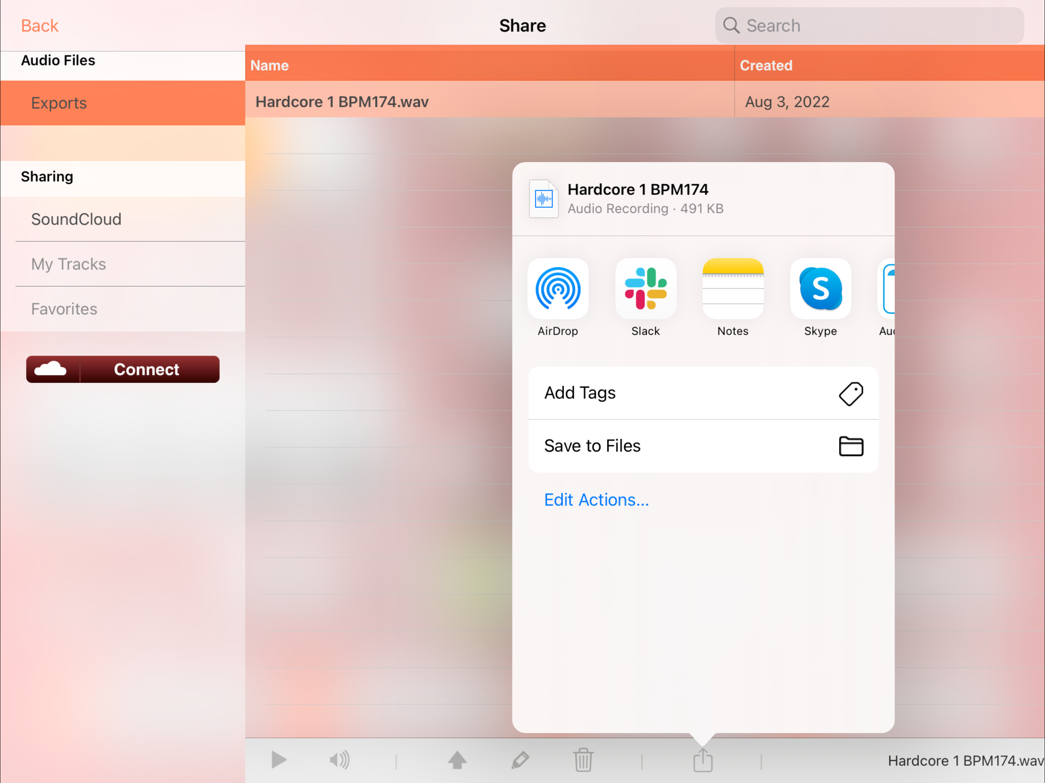Tap Hardcore 1 BPM174 title in share sheet
Screen dimensions: 1045x783
638,189
